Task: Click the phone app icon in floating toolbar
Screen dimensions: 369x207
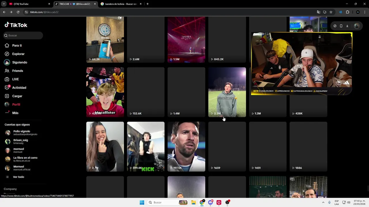Action: coord(341,26)
